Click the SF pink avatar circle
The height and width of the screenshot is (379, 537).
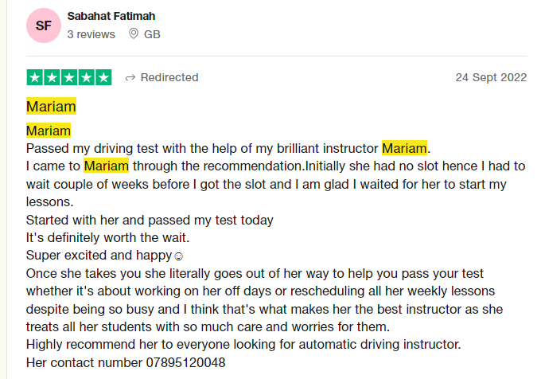click(x=44, y=25)
